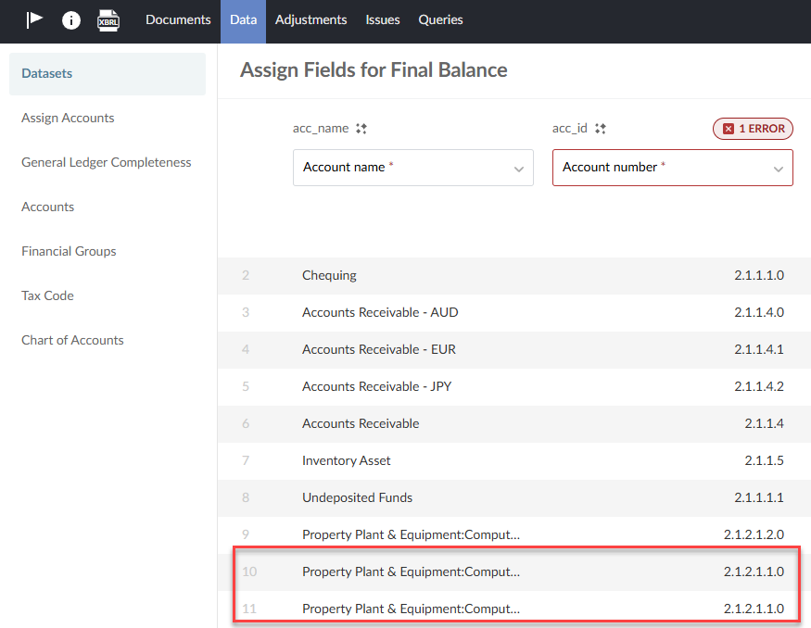Image resolution: width=811 pixels, height=628 pixels.
Task: Open Chart of Accounts
Action: point(72,340)
